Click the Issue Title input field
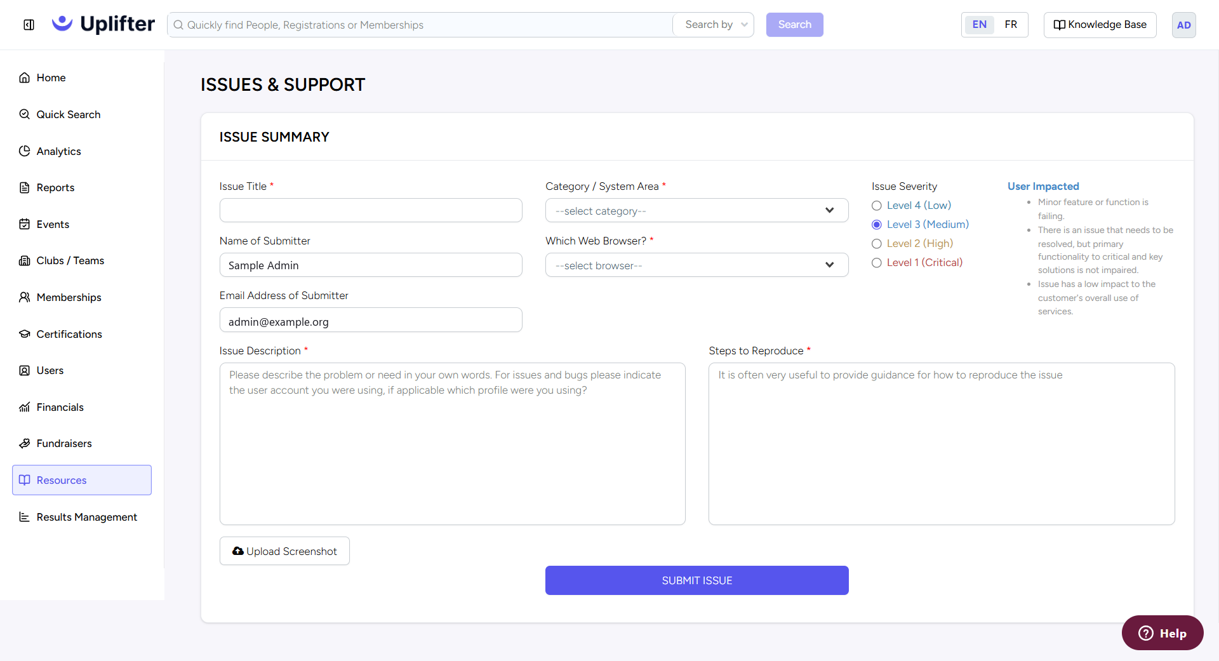Screen dimensions: 1219x661 371,210
